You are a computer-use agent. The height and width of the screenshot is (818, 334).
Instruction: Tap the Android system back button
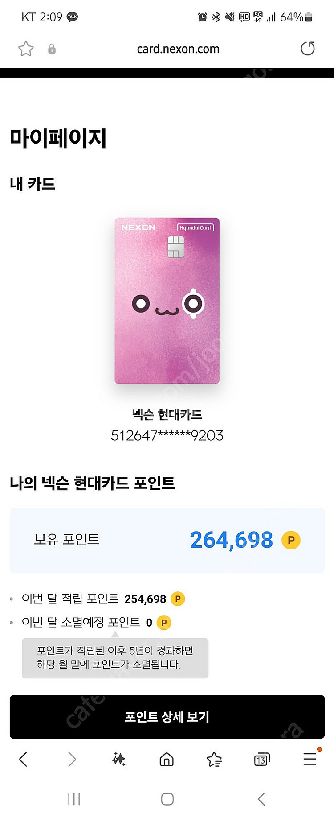261,799
